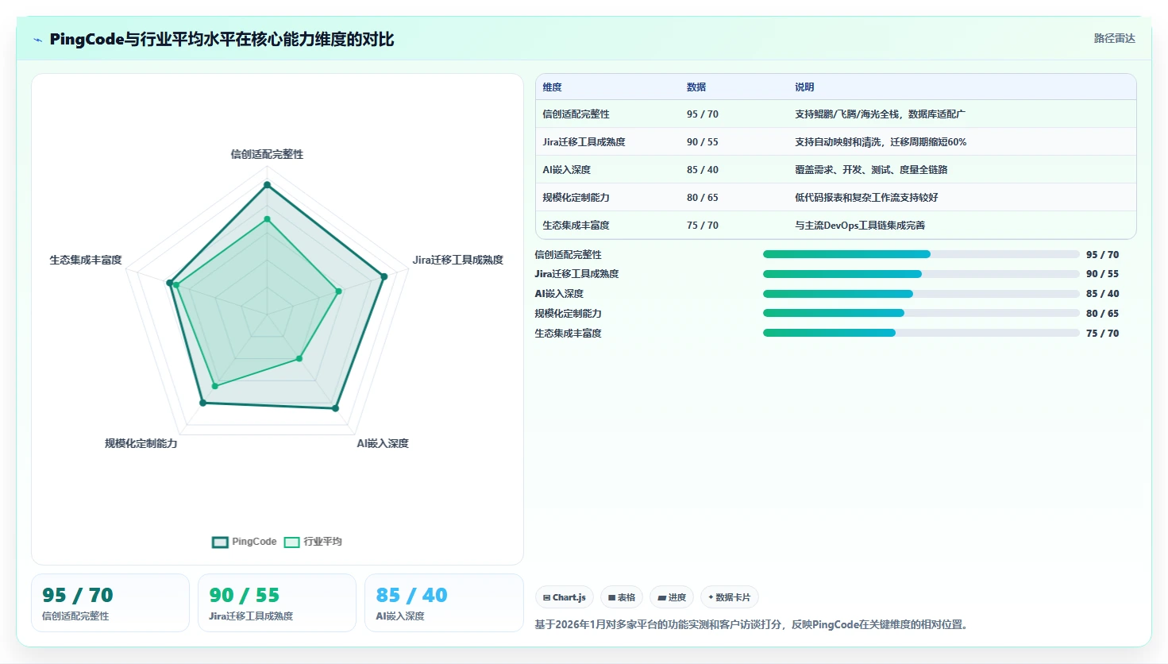Click the AI嵌入深度 progress bar
This screenshot has height=664, width=1168.
[x=921, y=294]
